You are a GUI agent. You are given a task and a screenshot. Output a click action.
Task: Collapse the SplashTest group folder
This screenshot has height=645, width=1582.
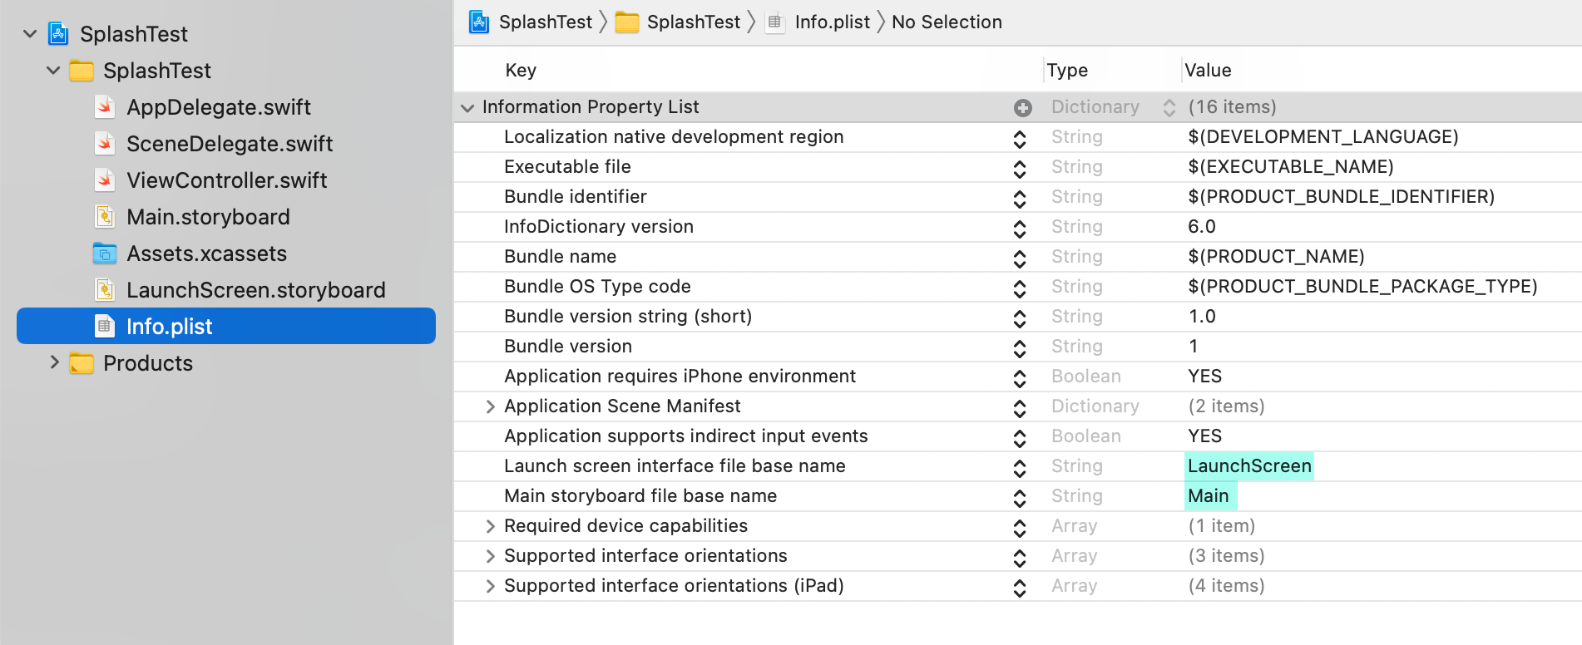pos(53,71)
